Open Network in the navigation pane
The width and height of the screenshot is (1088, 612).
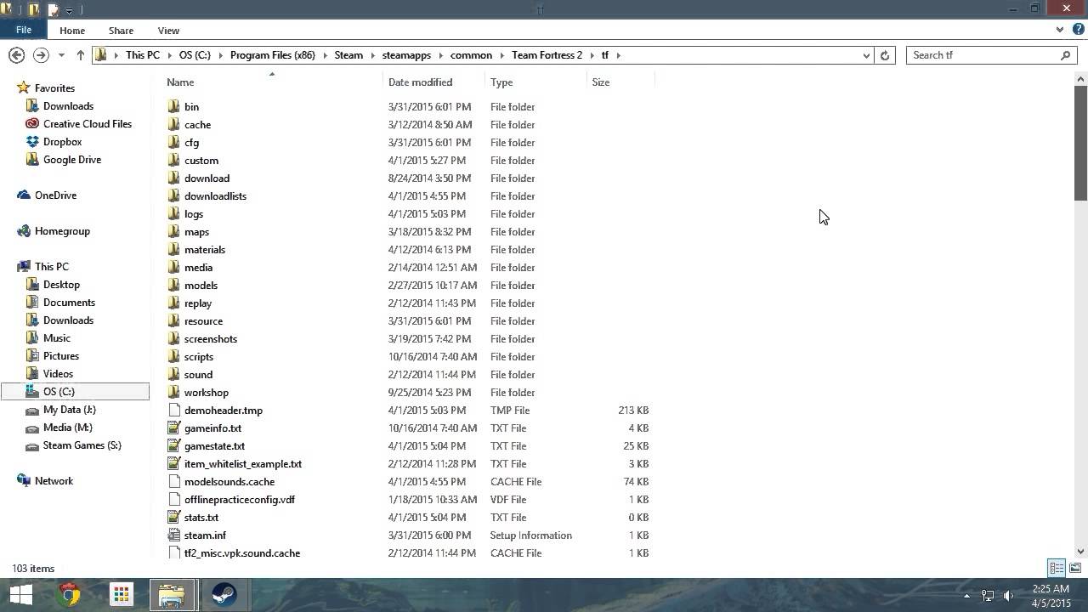(54, 481)
